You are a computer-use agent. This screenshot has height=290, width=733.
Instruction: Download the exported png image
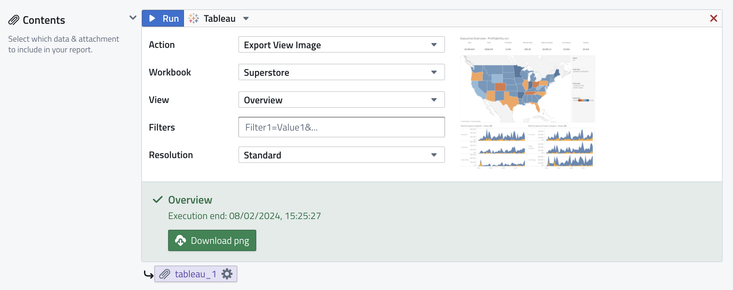point(212,240)
